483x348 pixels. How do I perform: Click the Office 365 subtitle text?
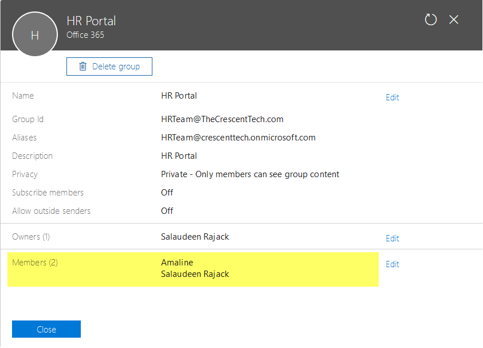point(85,35)
